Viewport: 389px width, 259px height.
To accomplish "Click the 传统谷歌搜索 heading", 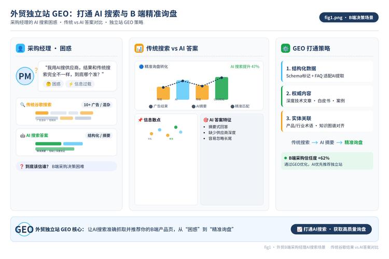I will pos(39,105).
